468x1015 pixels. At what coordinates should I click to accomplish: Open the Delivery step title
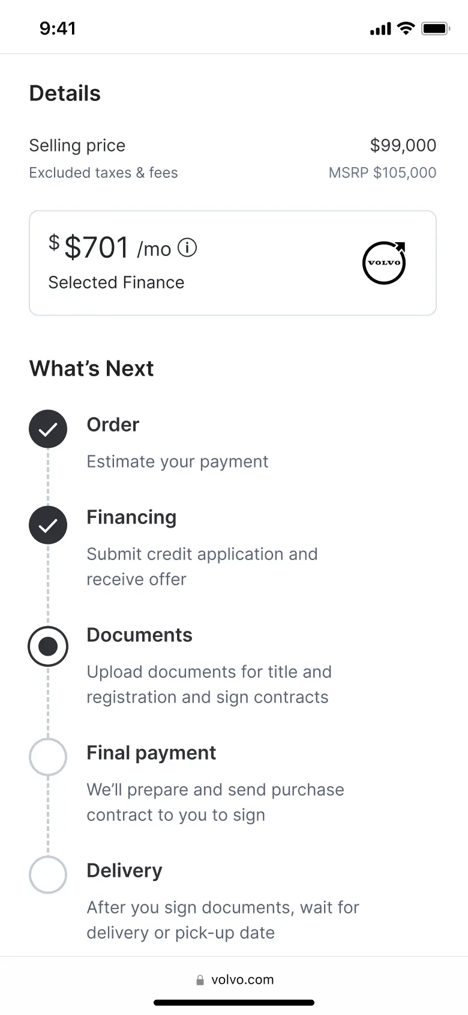124,871
